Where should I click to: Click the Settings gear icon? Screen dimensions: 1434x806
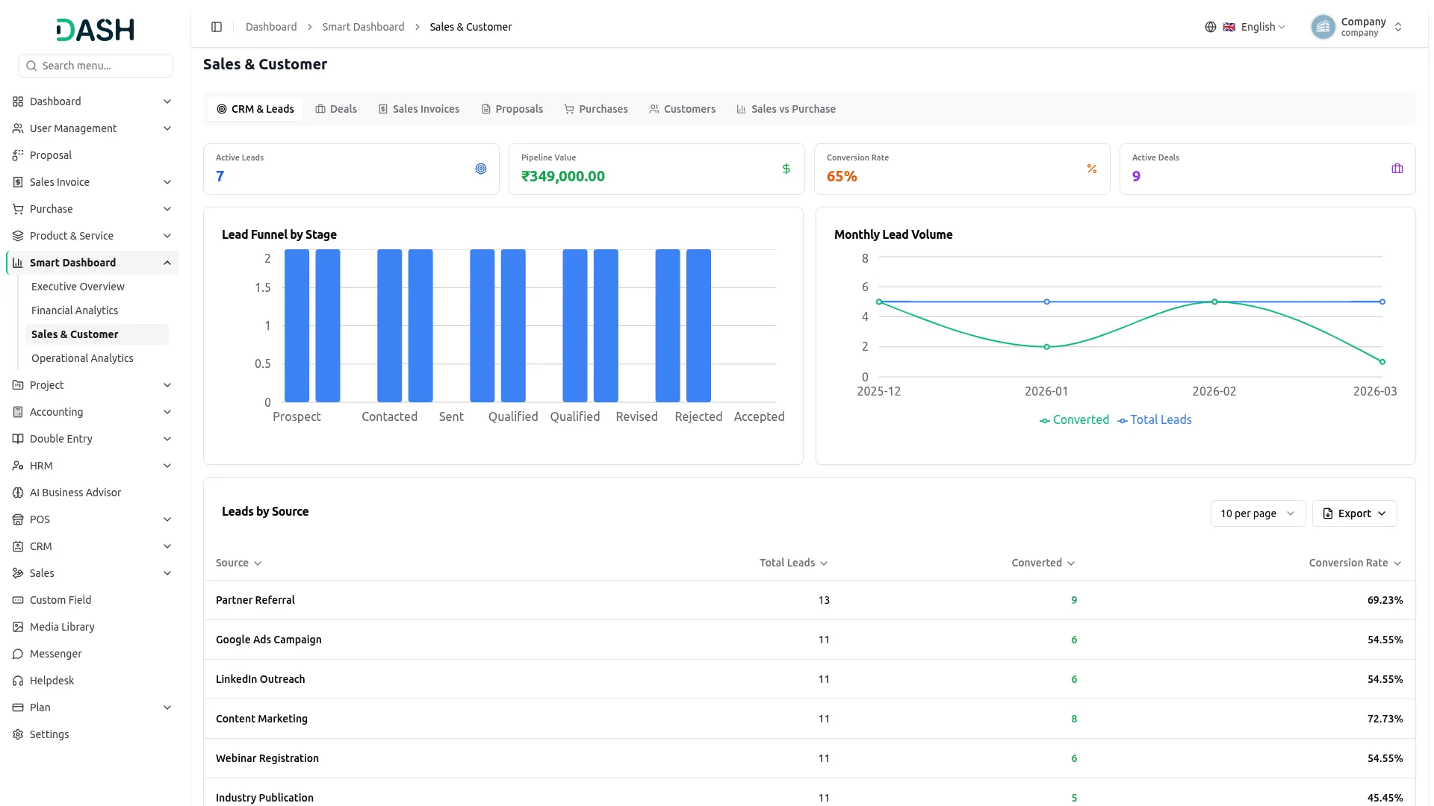point(18,734)
